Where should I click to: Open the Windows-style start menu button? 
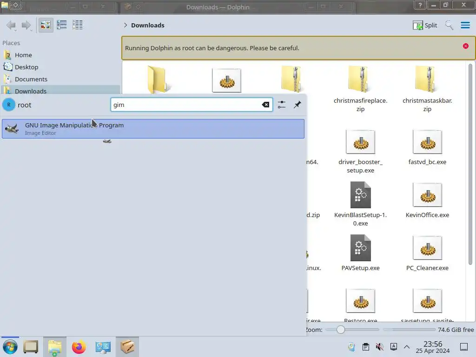click(x=10, y=347)
